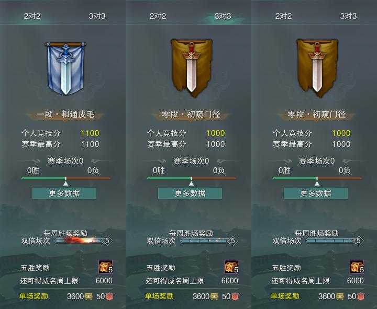Screen dimensions: 377x309
Task: Open the five-win reward chest in the left panel
Action: coord(106,267)
